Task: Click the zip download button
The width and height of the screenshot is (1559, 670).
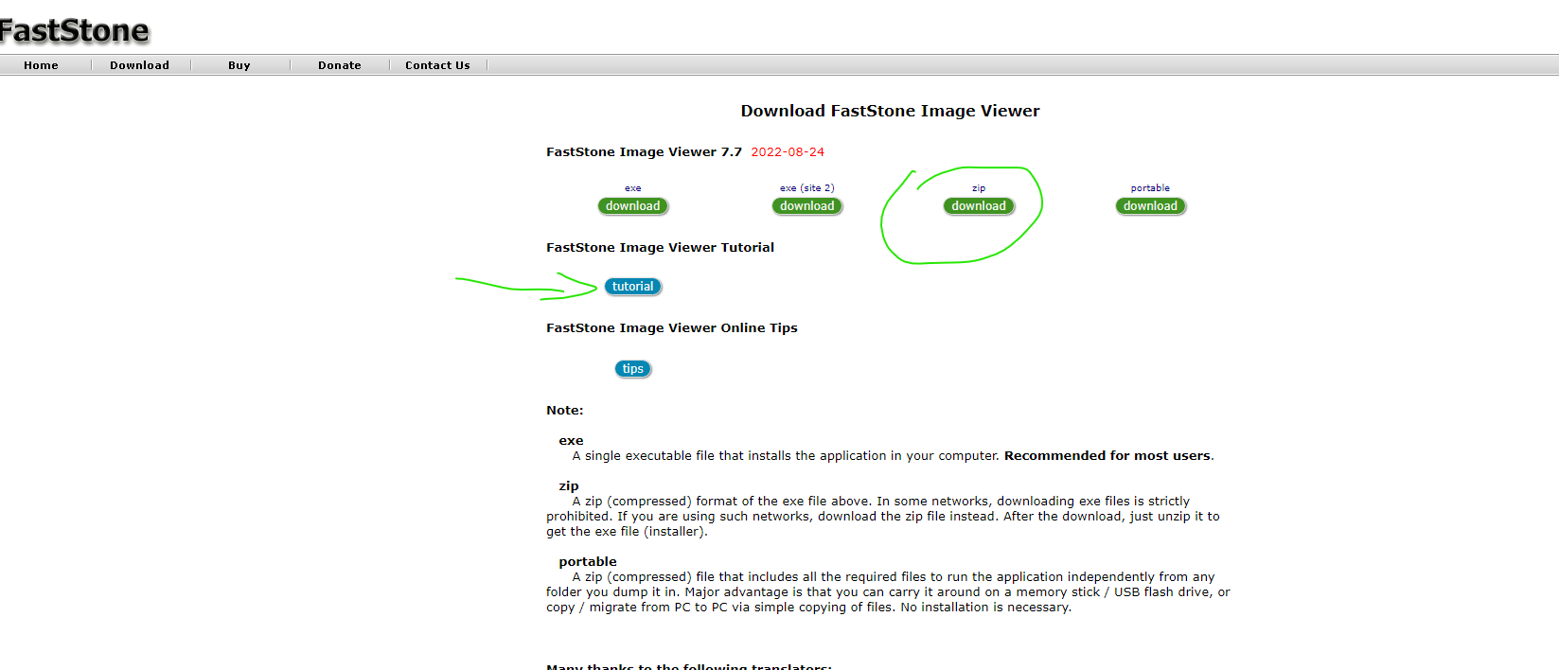Action: coord(979,206)
